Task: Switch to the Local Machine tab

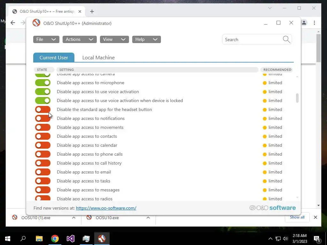Action: point(98,57)
